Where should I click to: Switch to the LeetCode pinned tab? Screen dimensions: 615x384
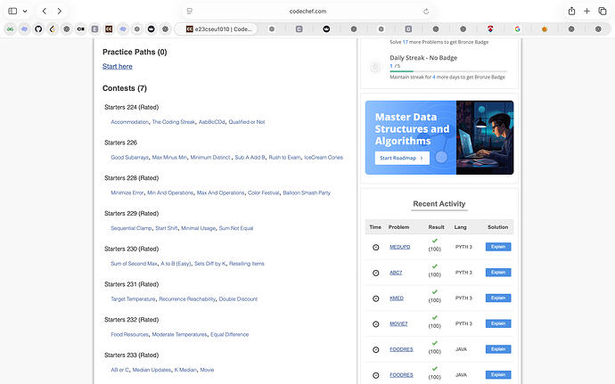point(53,29)
